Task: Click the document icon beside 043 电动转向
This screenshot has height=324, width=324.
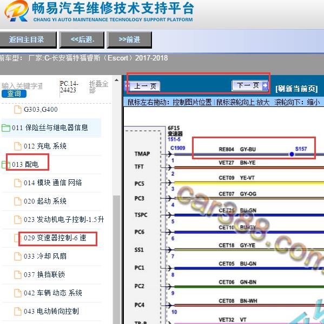Action: 18,312
